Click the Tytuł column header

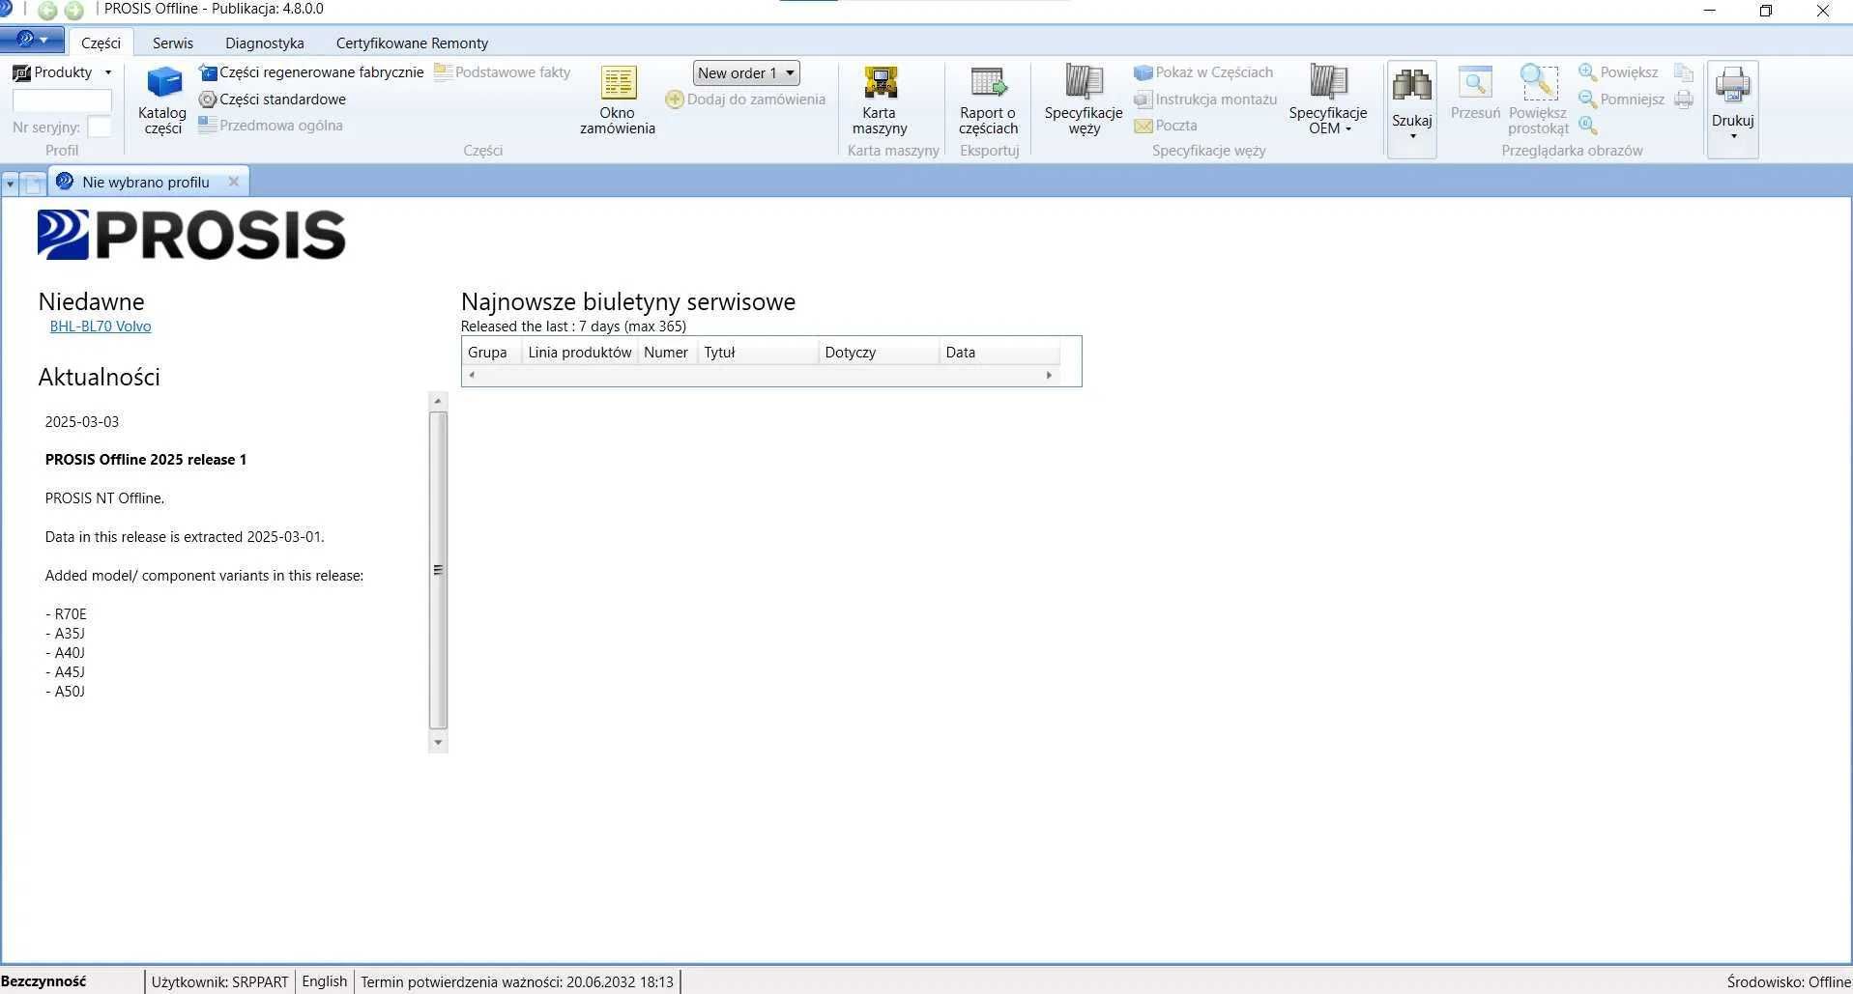[x=759, y=353]
